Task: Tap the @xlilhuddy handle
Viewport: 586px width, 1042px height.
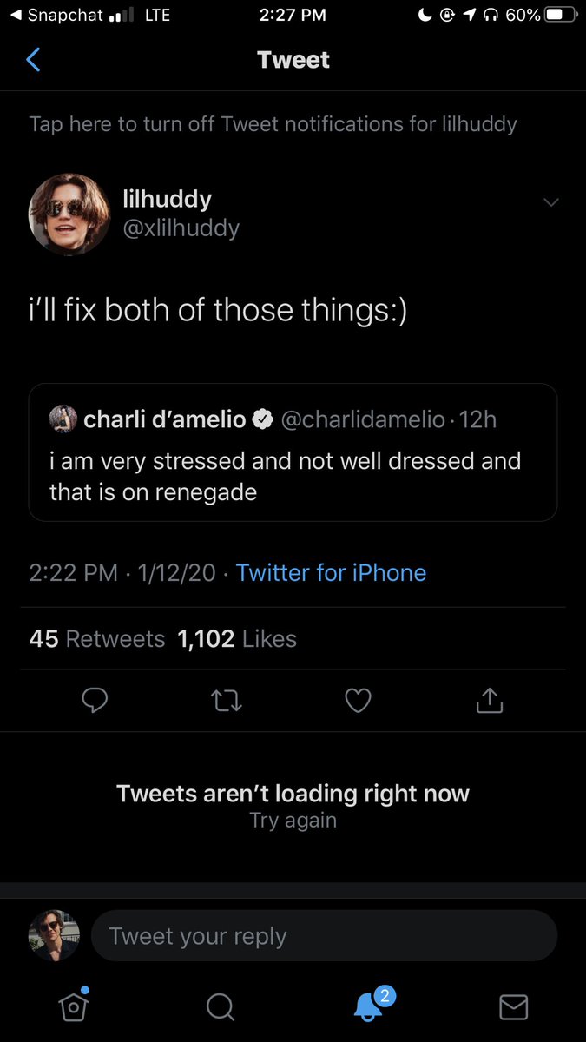Action: coord(181,228)
